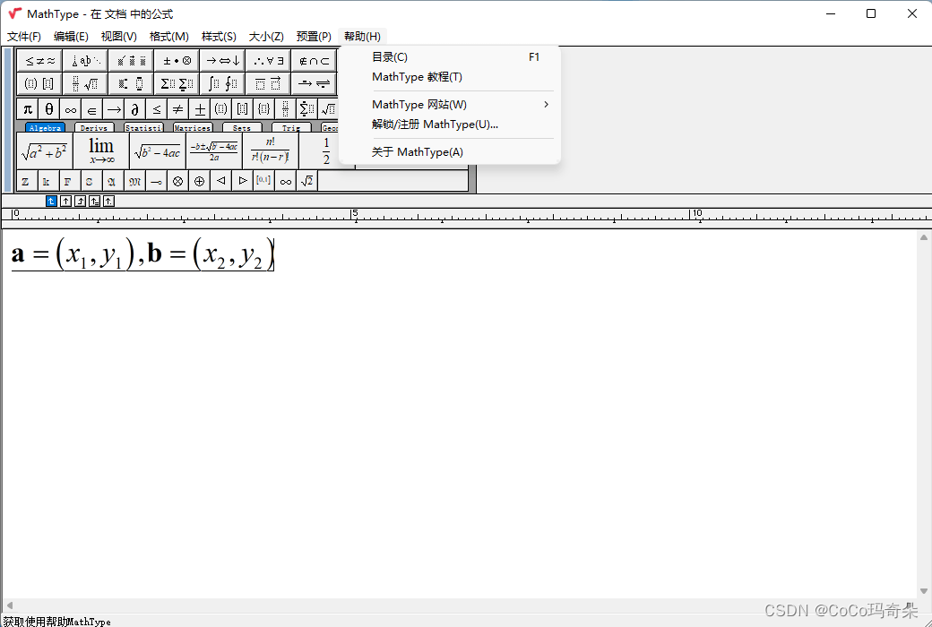Insert the bold k symbol
The height and width of the screenshot is (627, 932).
pyautogui.click(x=47, y=181)
